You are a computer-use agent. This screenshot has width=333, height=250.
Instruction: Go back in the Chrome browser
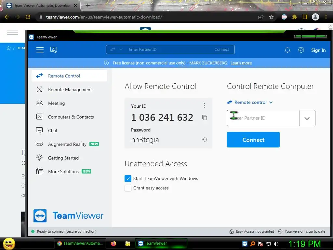pos(7,17)
